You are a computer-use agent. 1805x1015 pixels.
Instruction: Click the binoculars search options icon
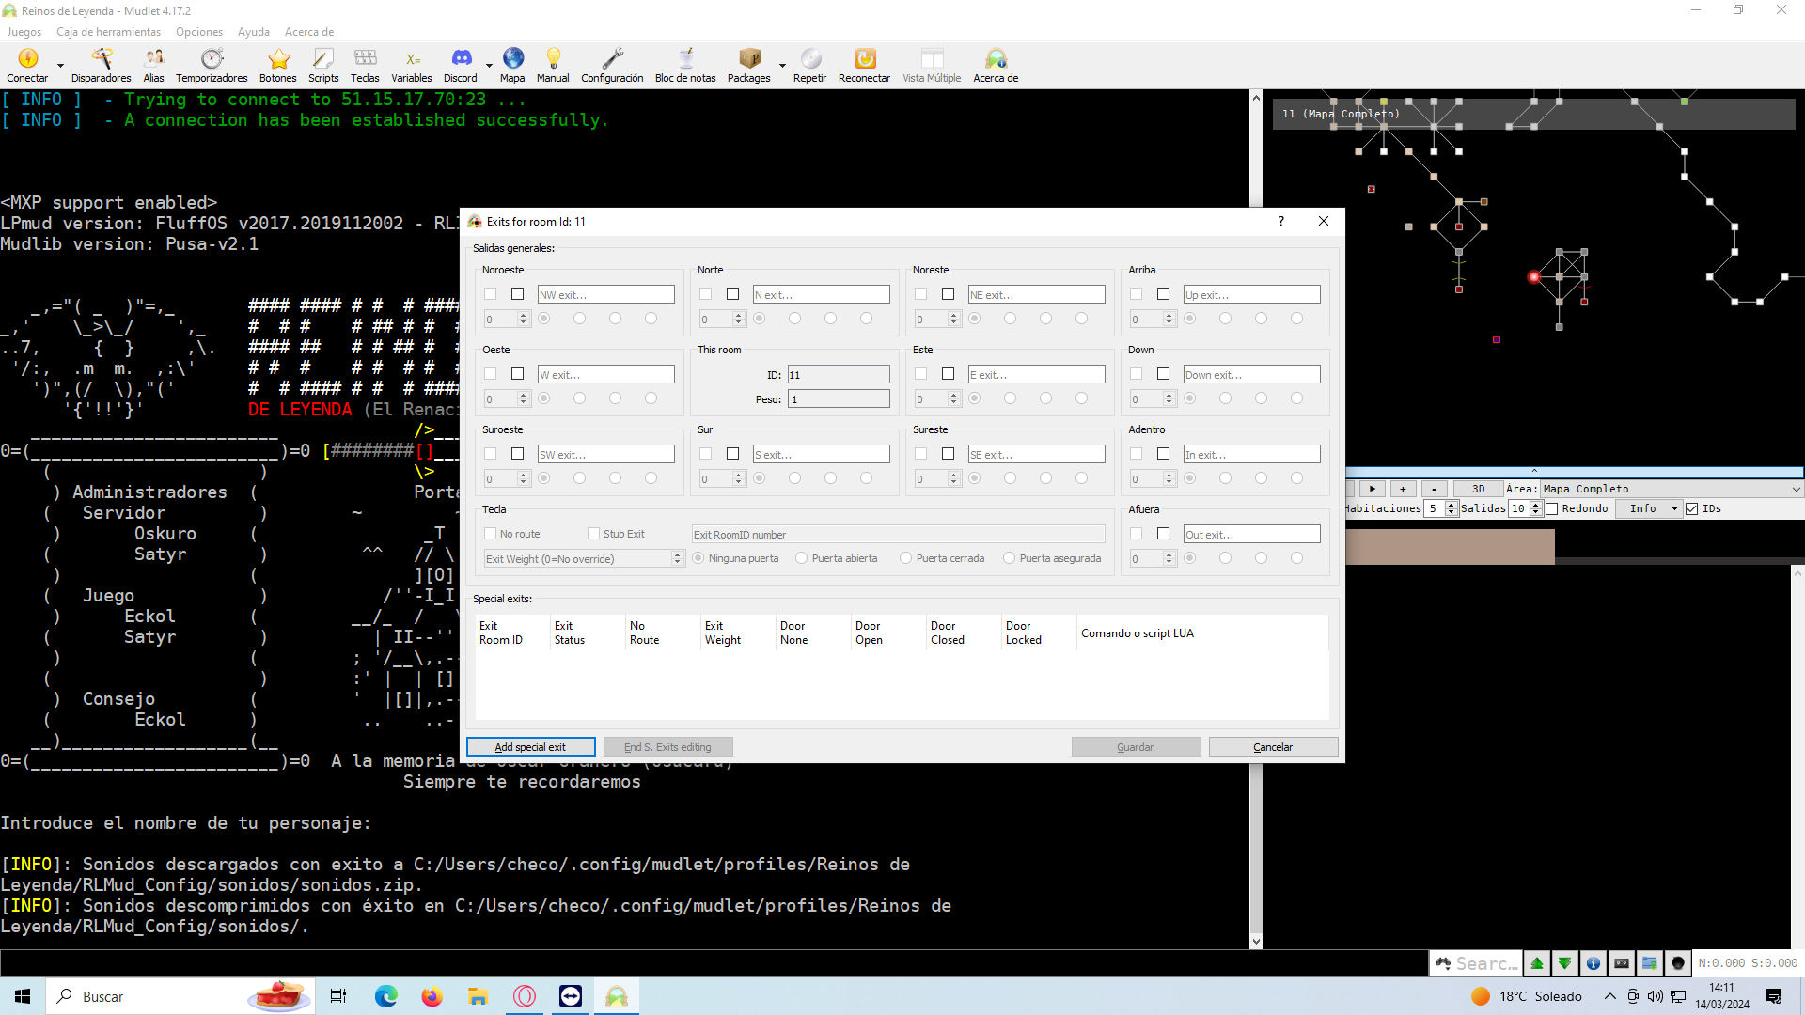[1443, 963]
